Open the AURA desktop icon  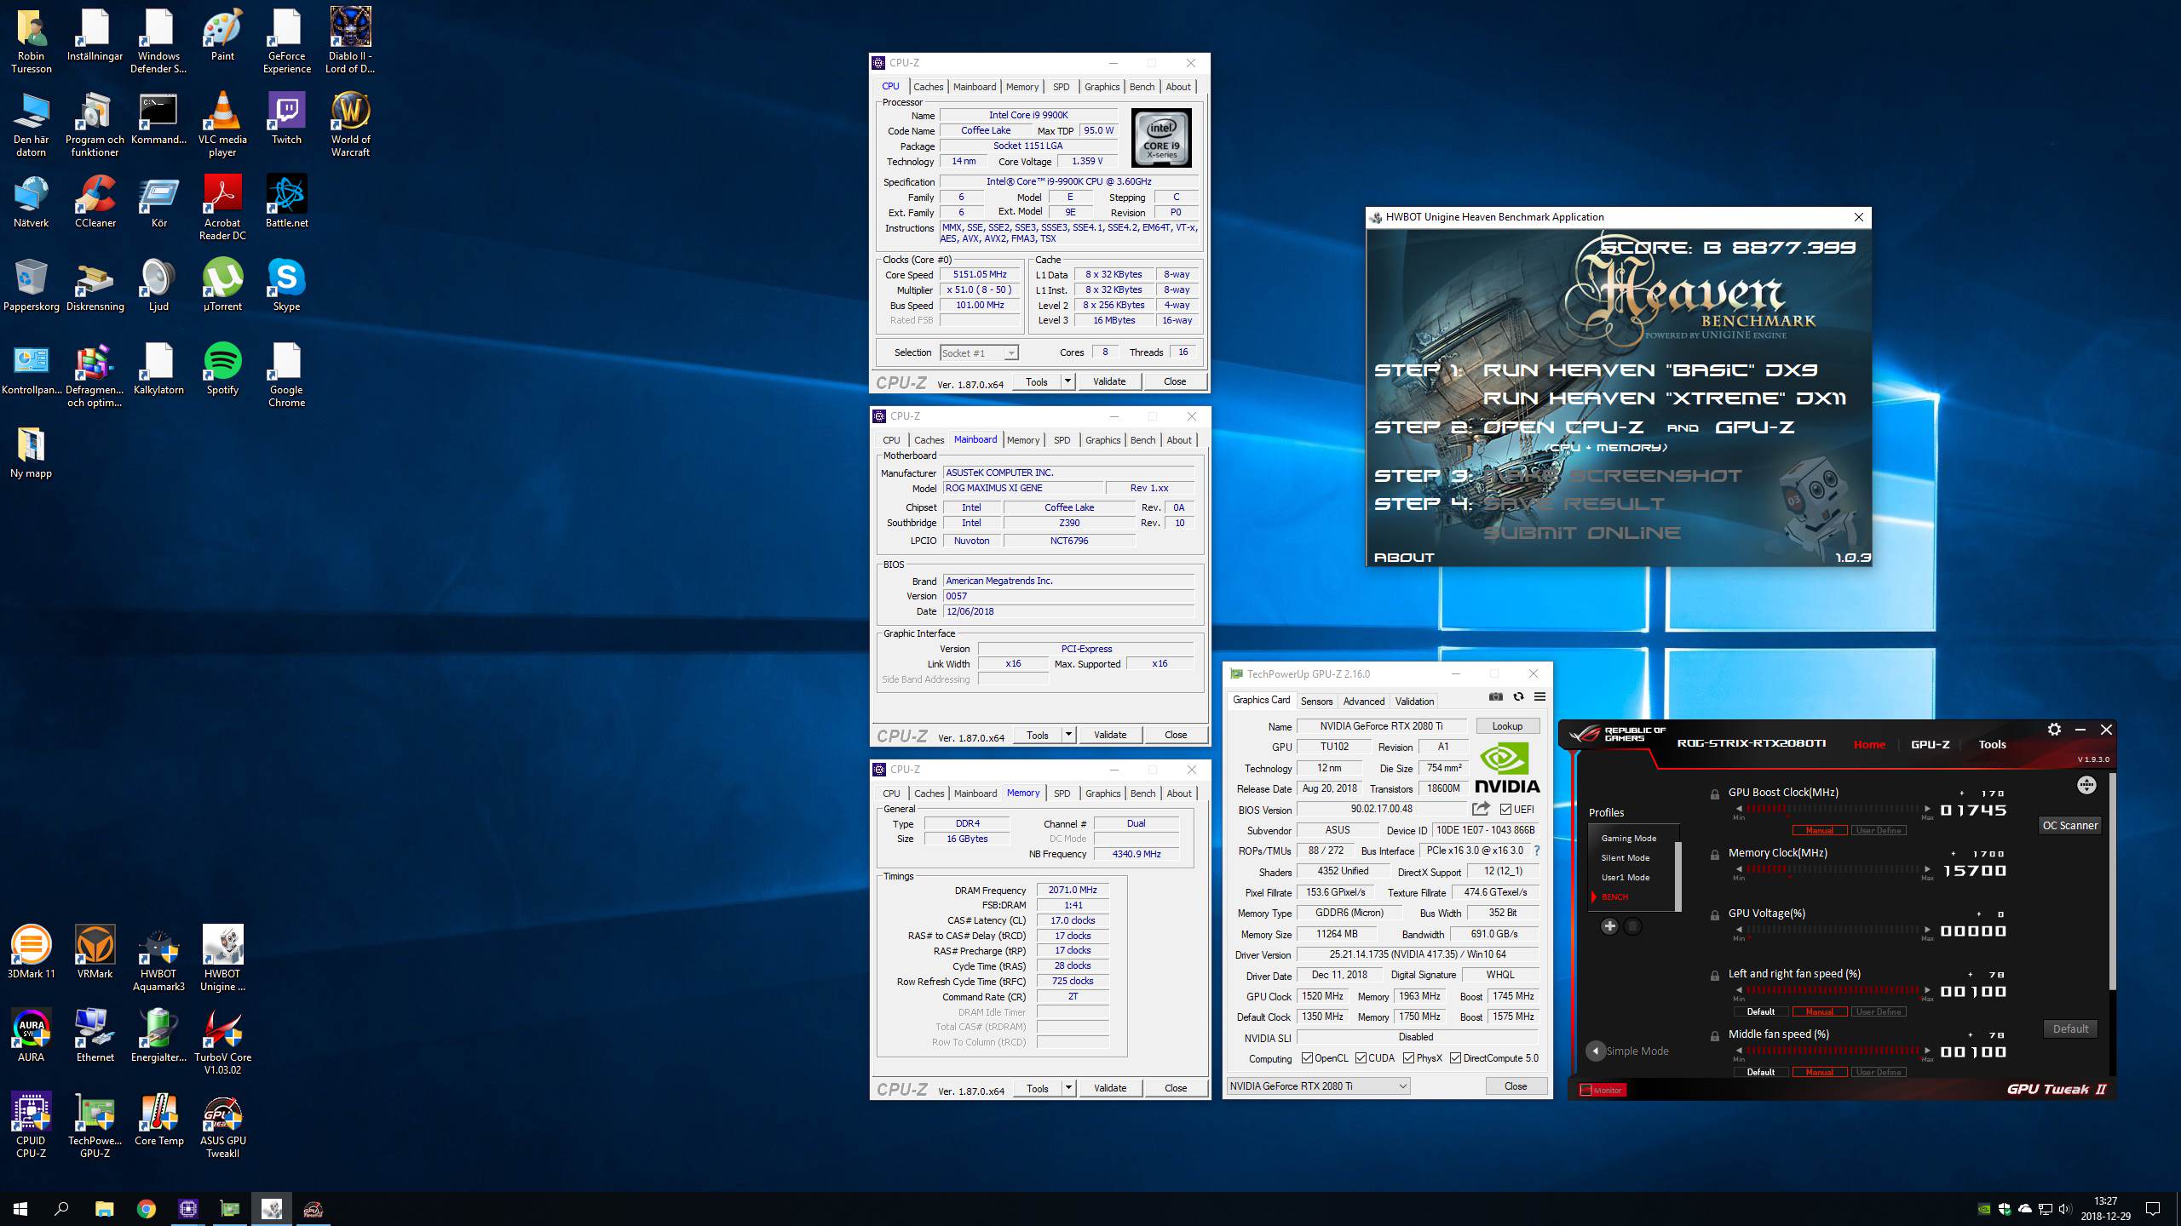tap(32, 1036)
